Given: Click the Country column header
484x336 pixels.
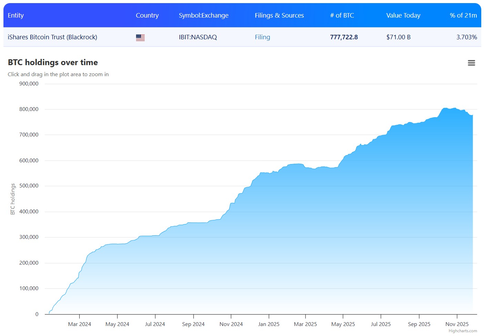Looking at the screenshot, I should coord(147,16).
